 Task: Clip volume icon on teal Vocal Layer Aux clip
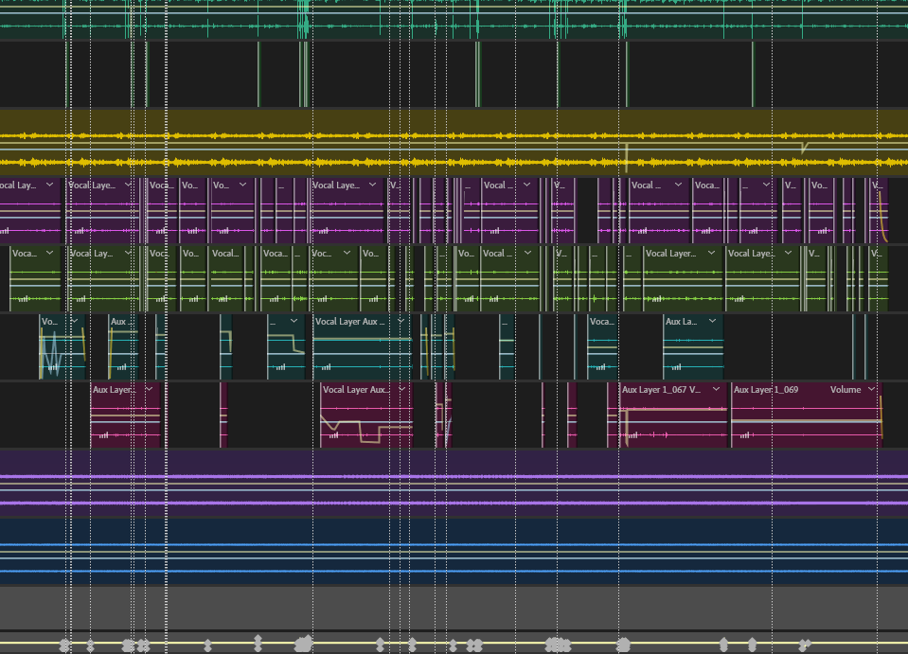click(x=326, y=367)
